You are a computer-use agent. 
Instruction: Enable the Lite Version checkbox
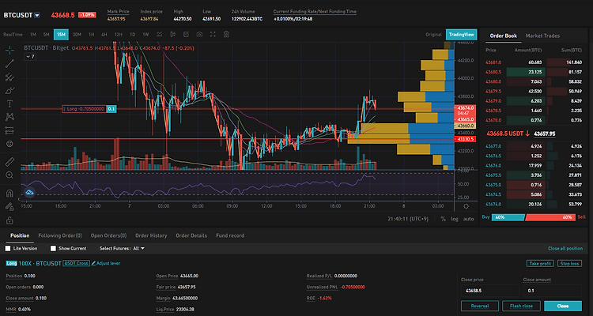(8, 248)
